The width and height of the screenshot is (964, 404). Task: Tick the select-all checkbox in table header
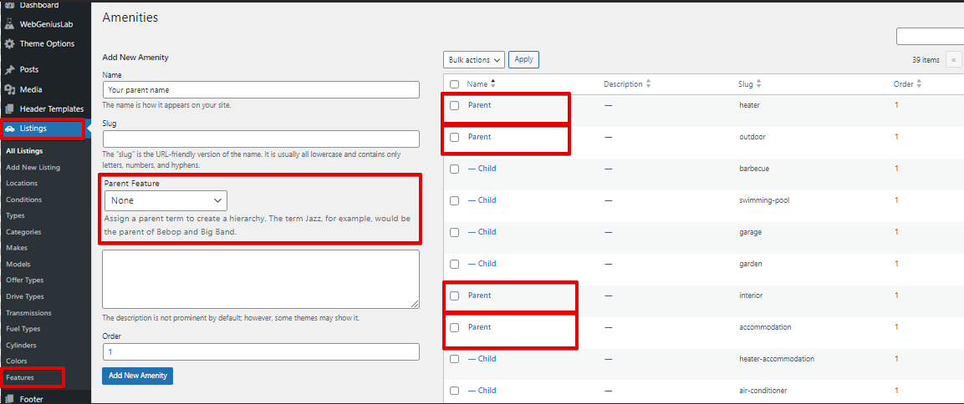(454, 84)
